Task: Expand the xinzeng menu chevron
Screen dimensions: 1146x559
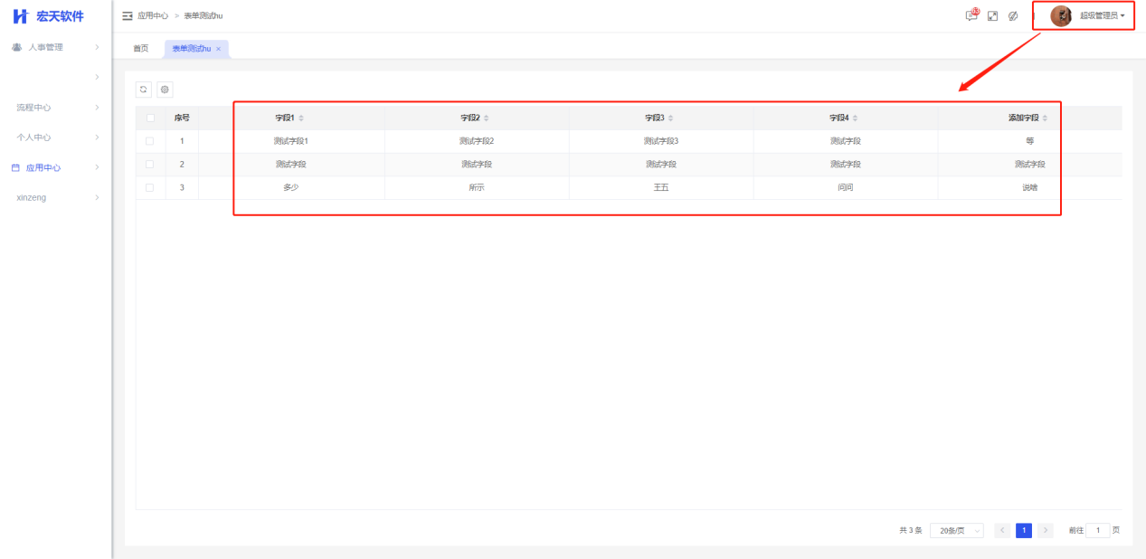Action: [97, 197]
